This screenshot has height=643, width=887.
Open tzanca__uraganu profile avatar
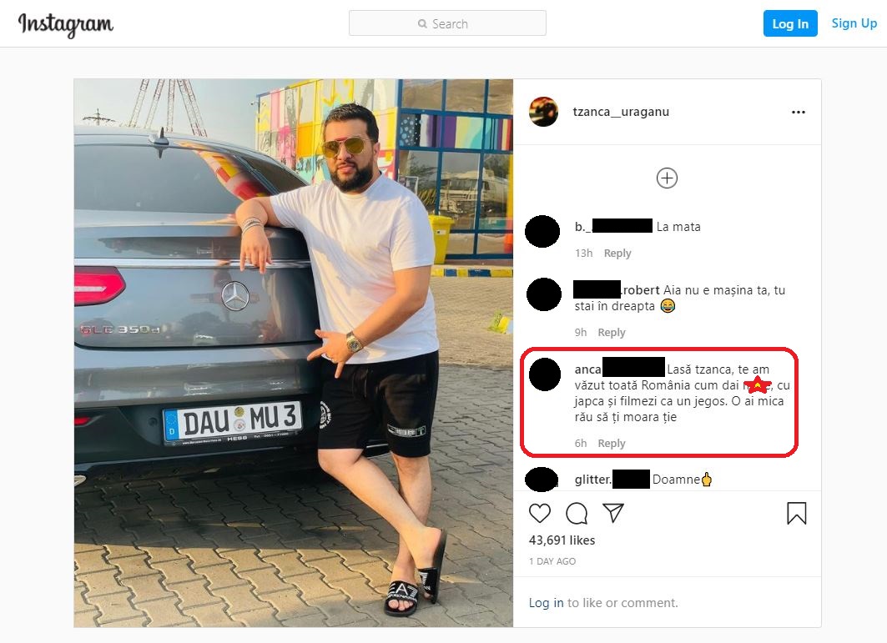[543, 112]
